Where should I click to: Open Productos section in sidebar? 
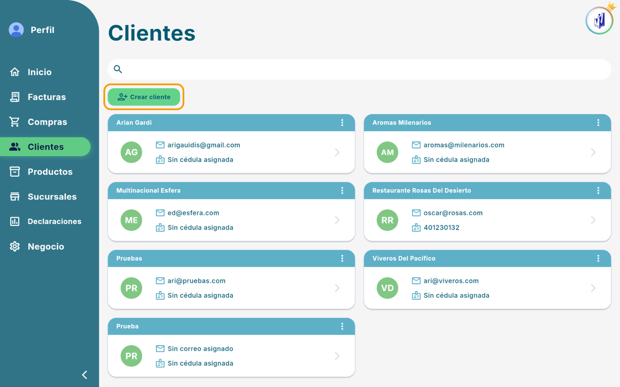coord(50,172)
